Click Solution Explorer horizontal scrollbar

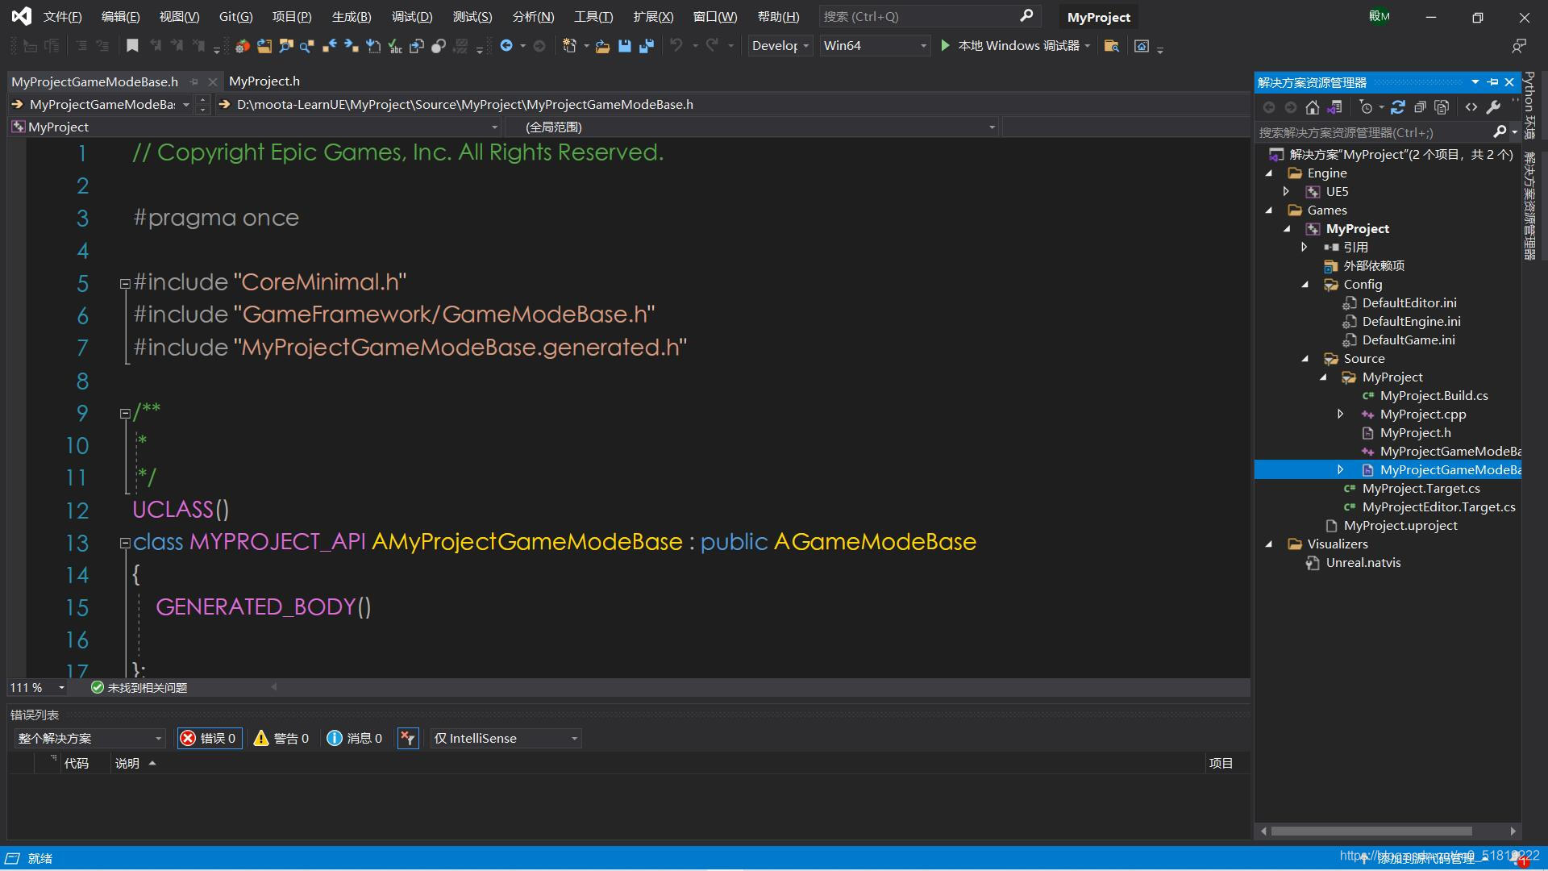click(x=1371, y=831)
